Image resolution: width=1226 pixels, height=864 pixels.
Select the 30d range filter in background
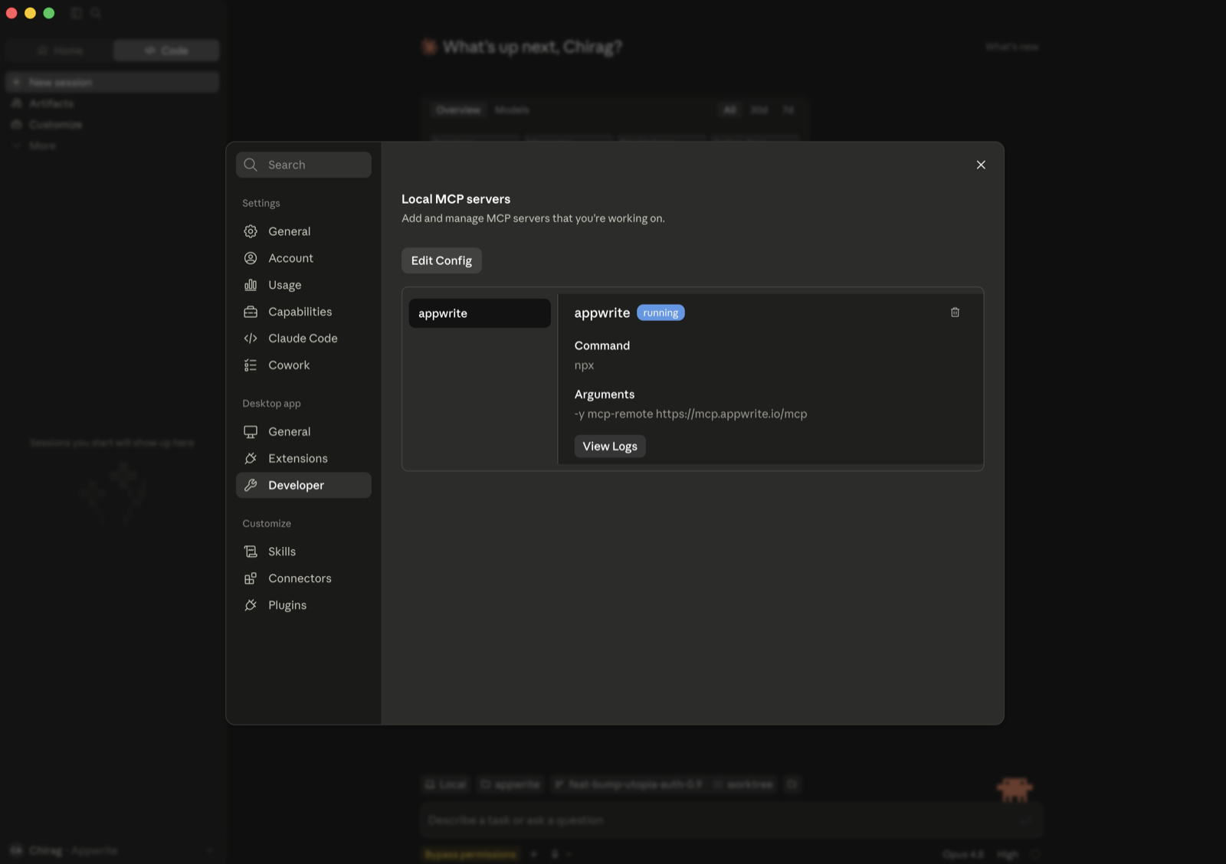759,110
